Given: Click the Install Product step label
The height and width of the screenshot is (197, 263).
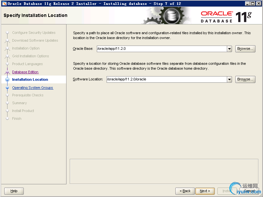Looking at the screenshot, I should point(23,111).
